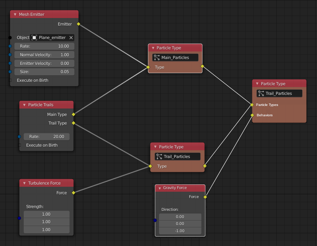Click the Particle Types input socket
This screenshot has height=246, width=317.
pyautogui.click(x=252, y=105)
